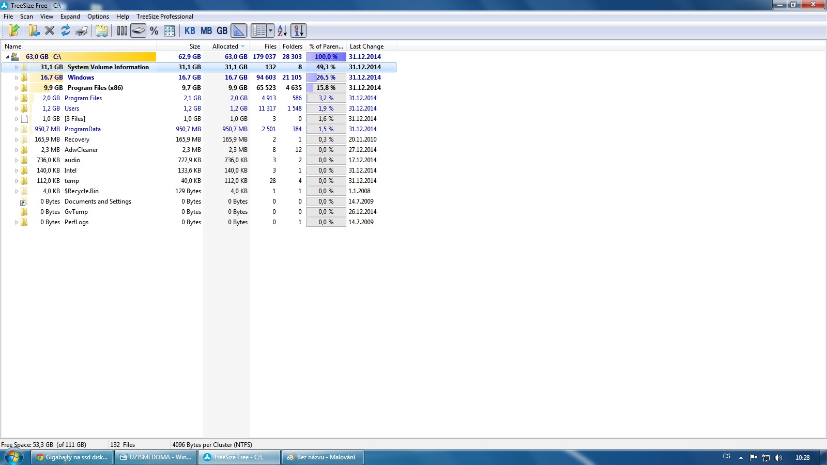Open the Expand menu
Image resolution: width=827 pixels, height=465 pixels.
click(70, 17)
